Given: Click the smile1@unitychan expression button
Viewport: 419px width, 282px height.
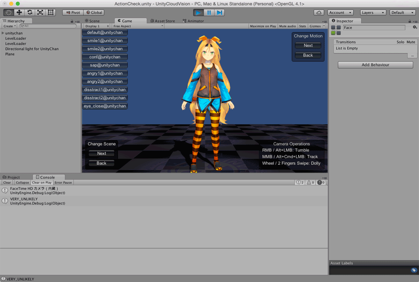Looking at the screenshot, I should coord(105,40).
